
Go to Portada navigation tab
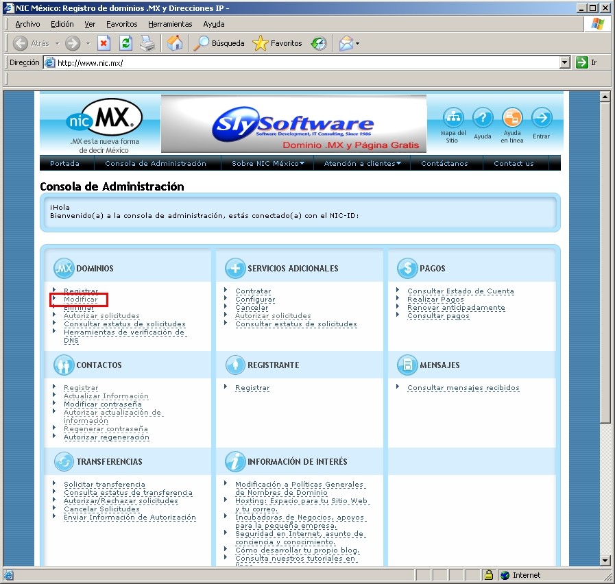coord(64,163)
